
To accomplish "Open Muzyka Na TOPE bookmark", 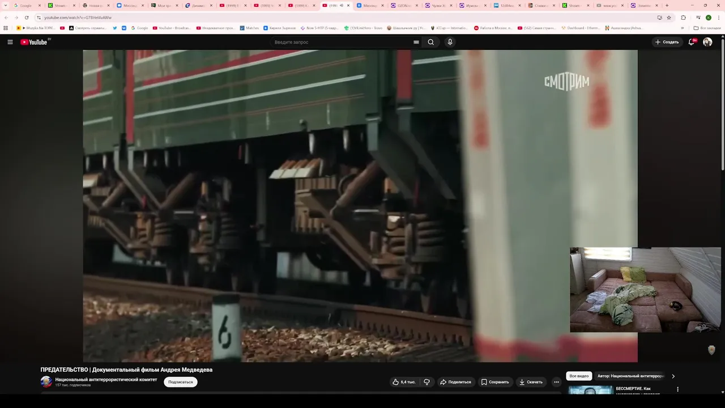I will (36, 28).
